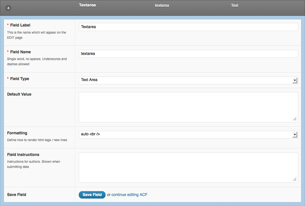Click the bold Textarea title in header bar
Image resolution: width=305 pixels, height=206 pixels.
coord(87,5)
